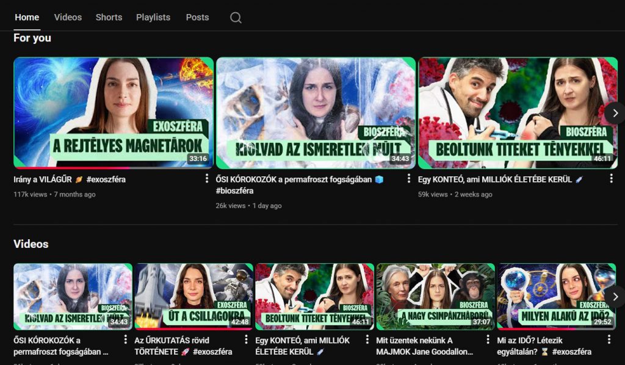Select the Posts tab
Viewport: 625px width, 365px height.
197,17
